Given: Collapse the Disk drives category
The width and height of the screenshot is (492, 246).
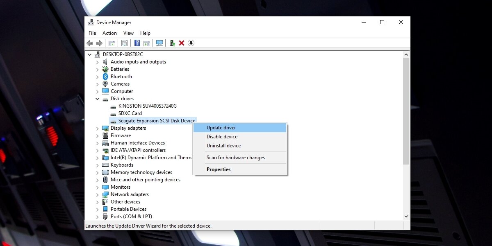Looking at the screenshot, I should click(x=98, y=99).
